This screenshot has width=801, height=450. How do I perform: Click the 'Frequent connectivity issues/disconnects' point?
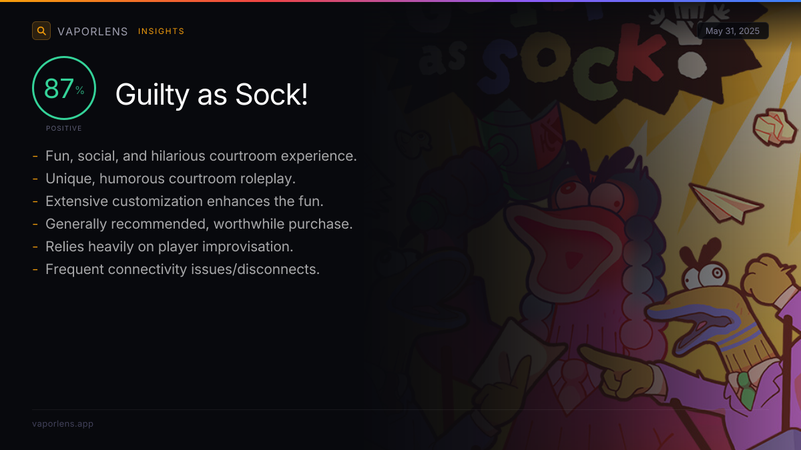[182, 269]
